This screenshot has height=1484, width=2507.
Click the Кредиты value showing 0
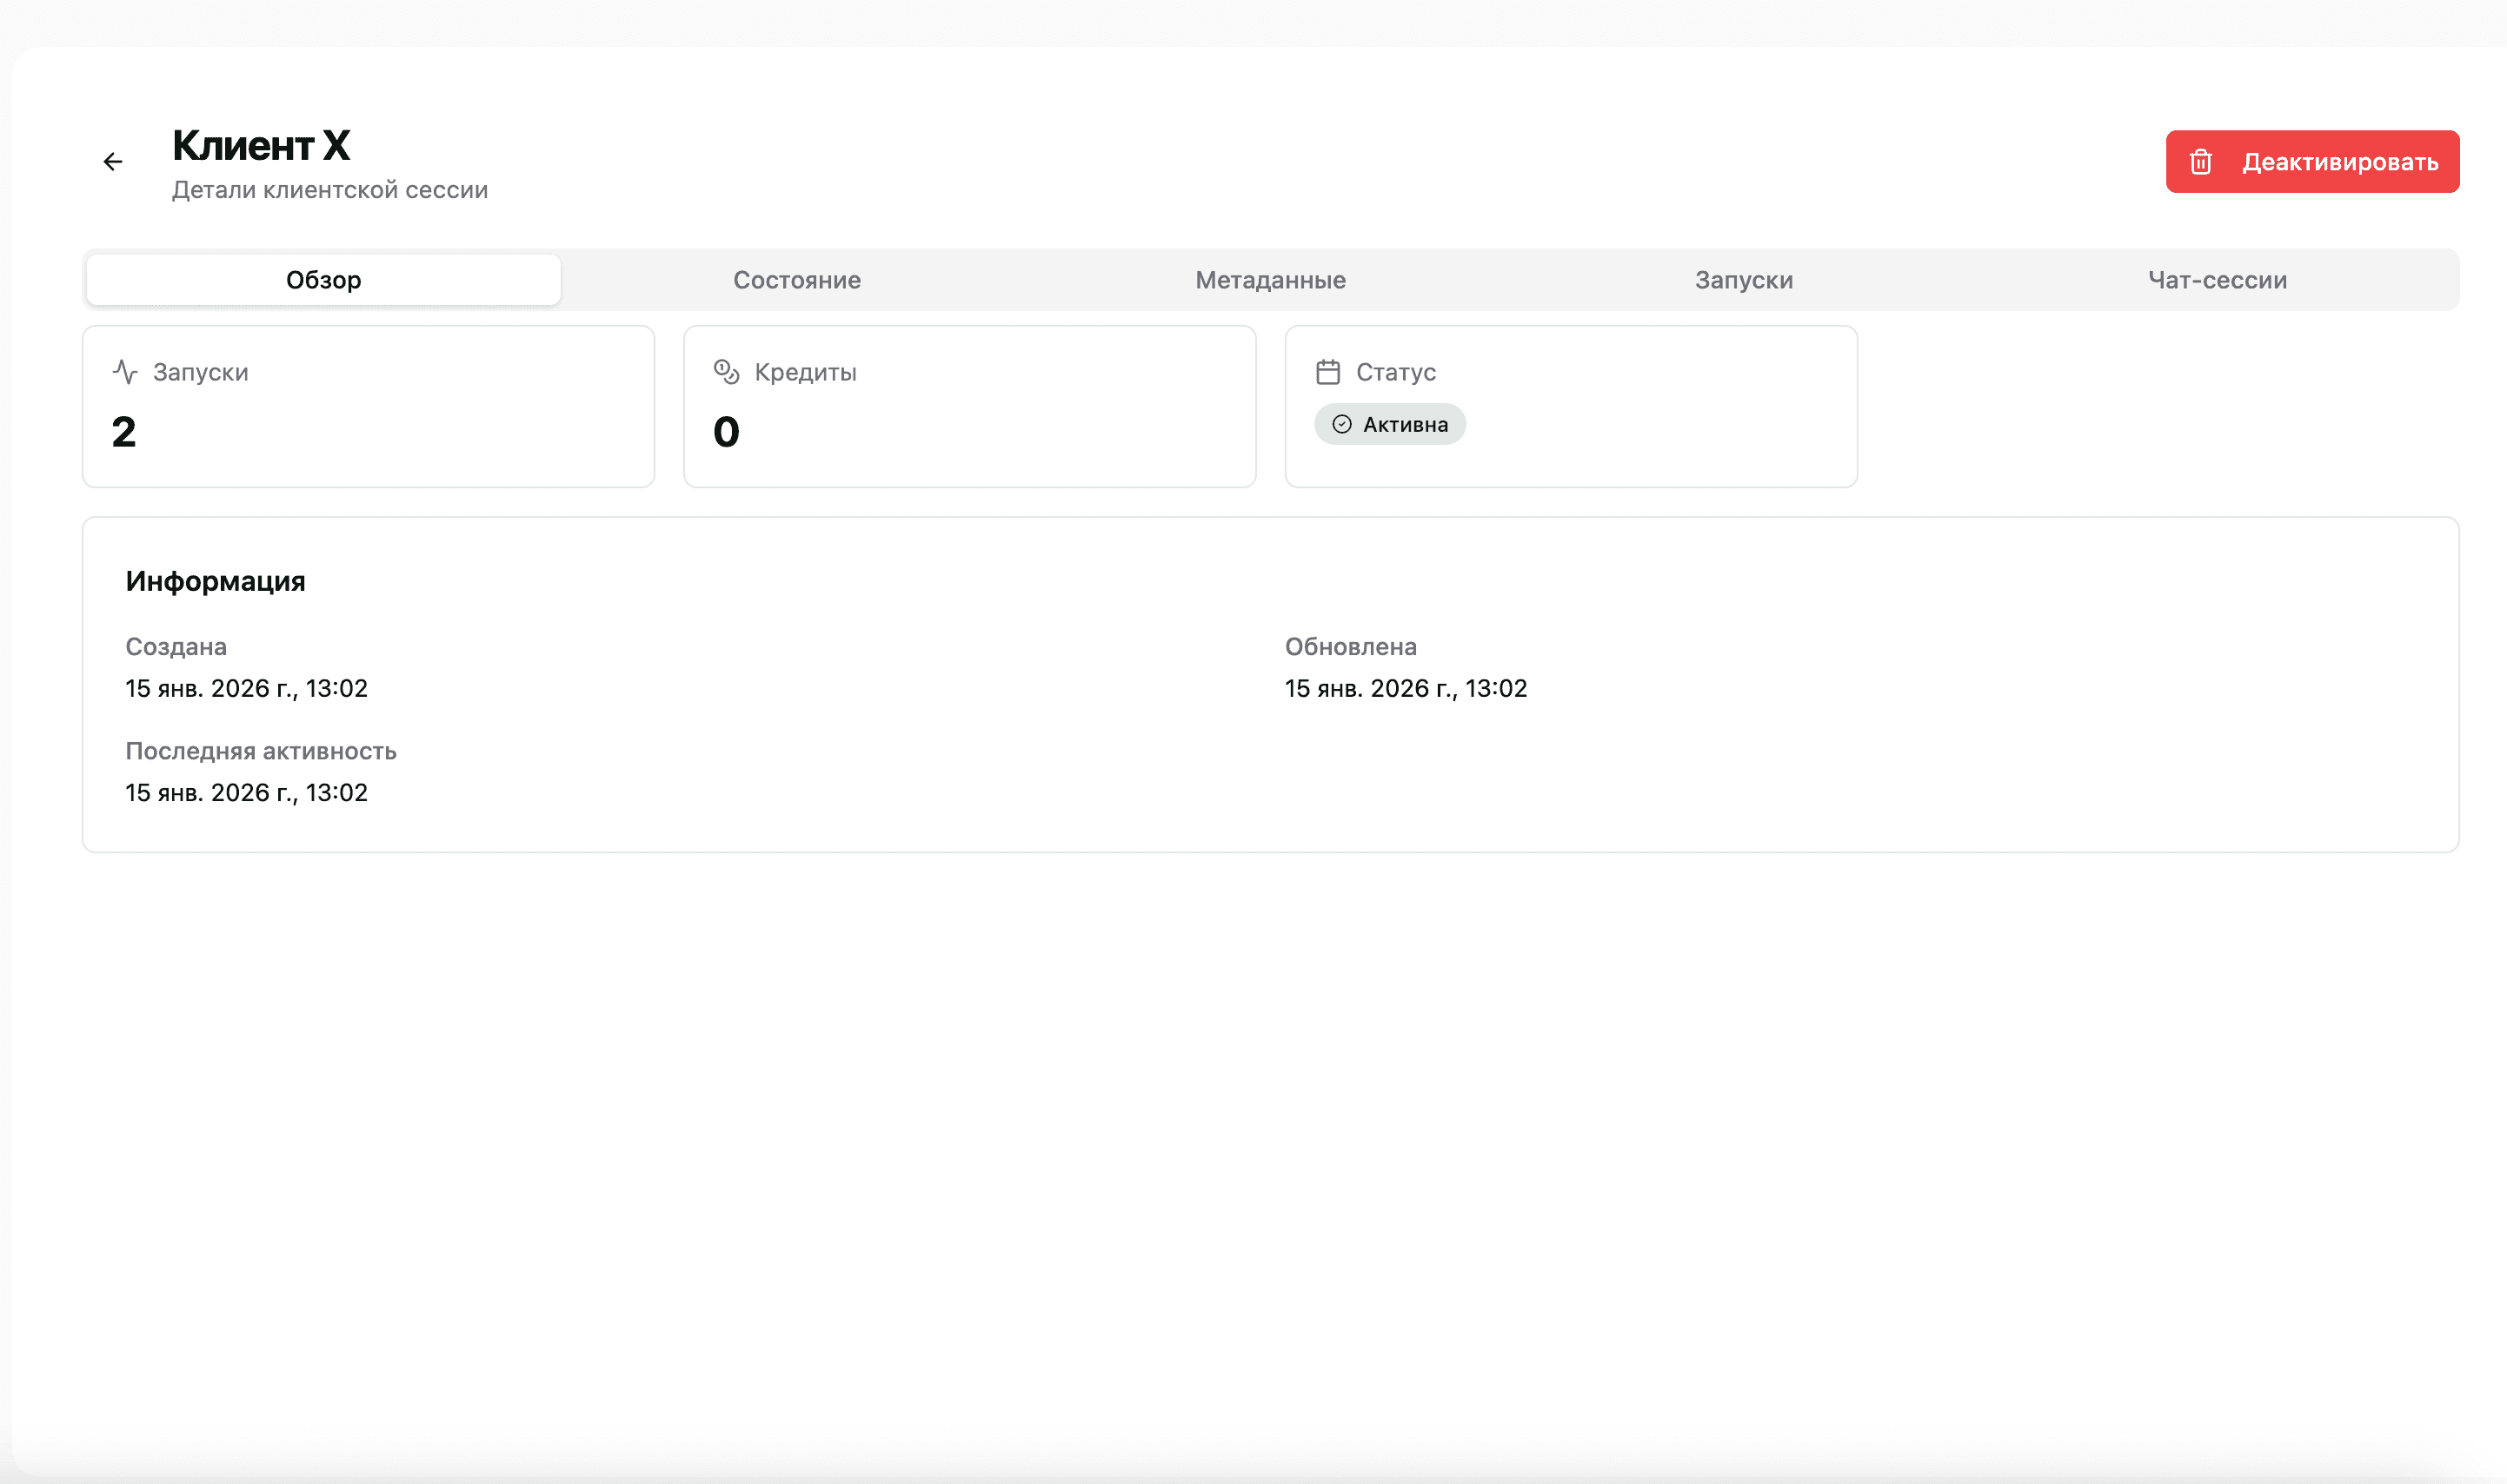(727, 431)
